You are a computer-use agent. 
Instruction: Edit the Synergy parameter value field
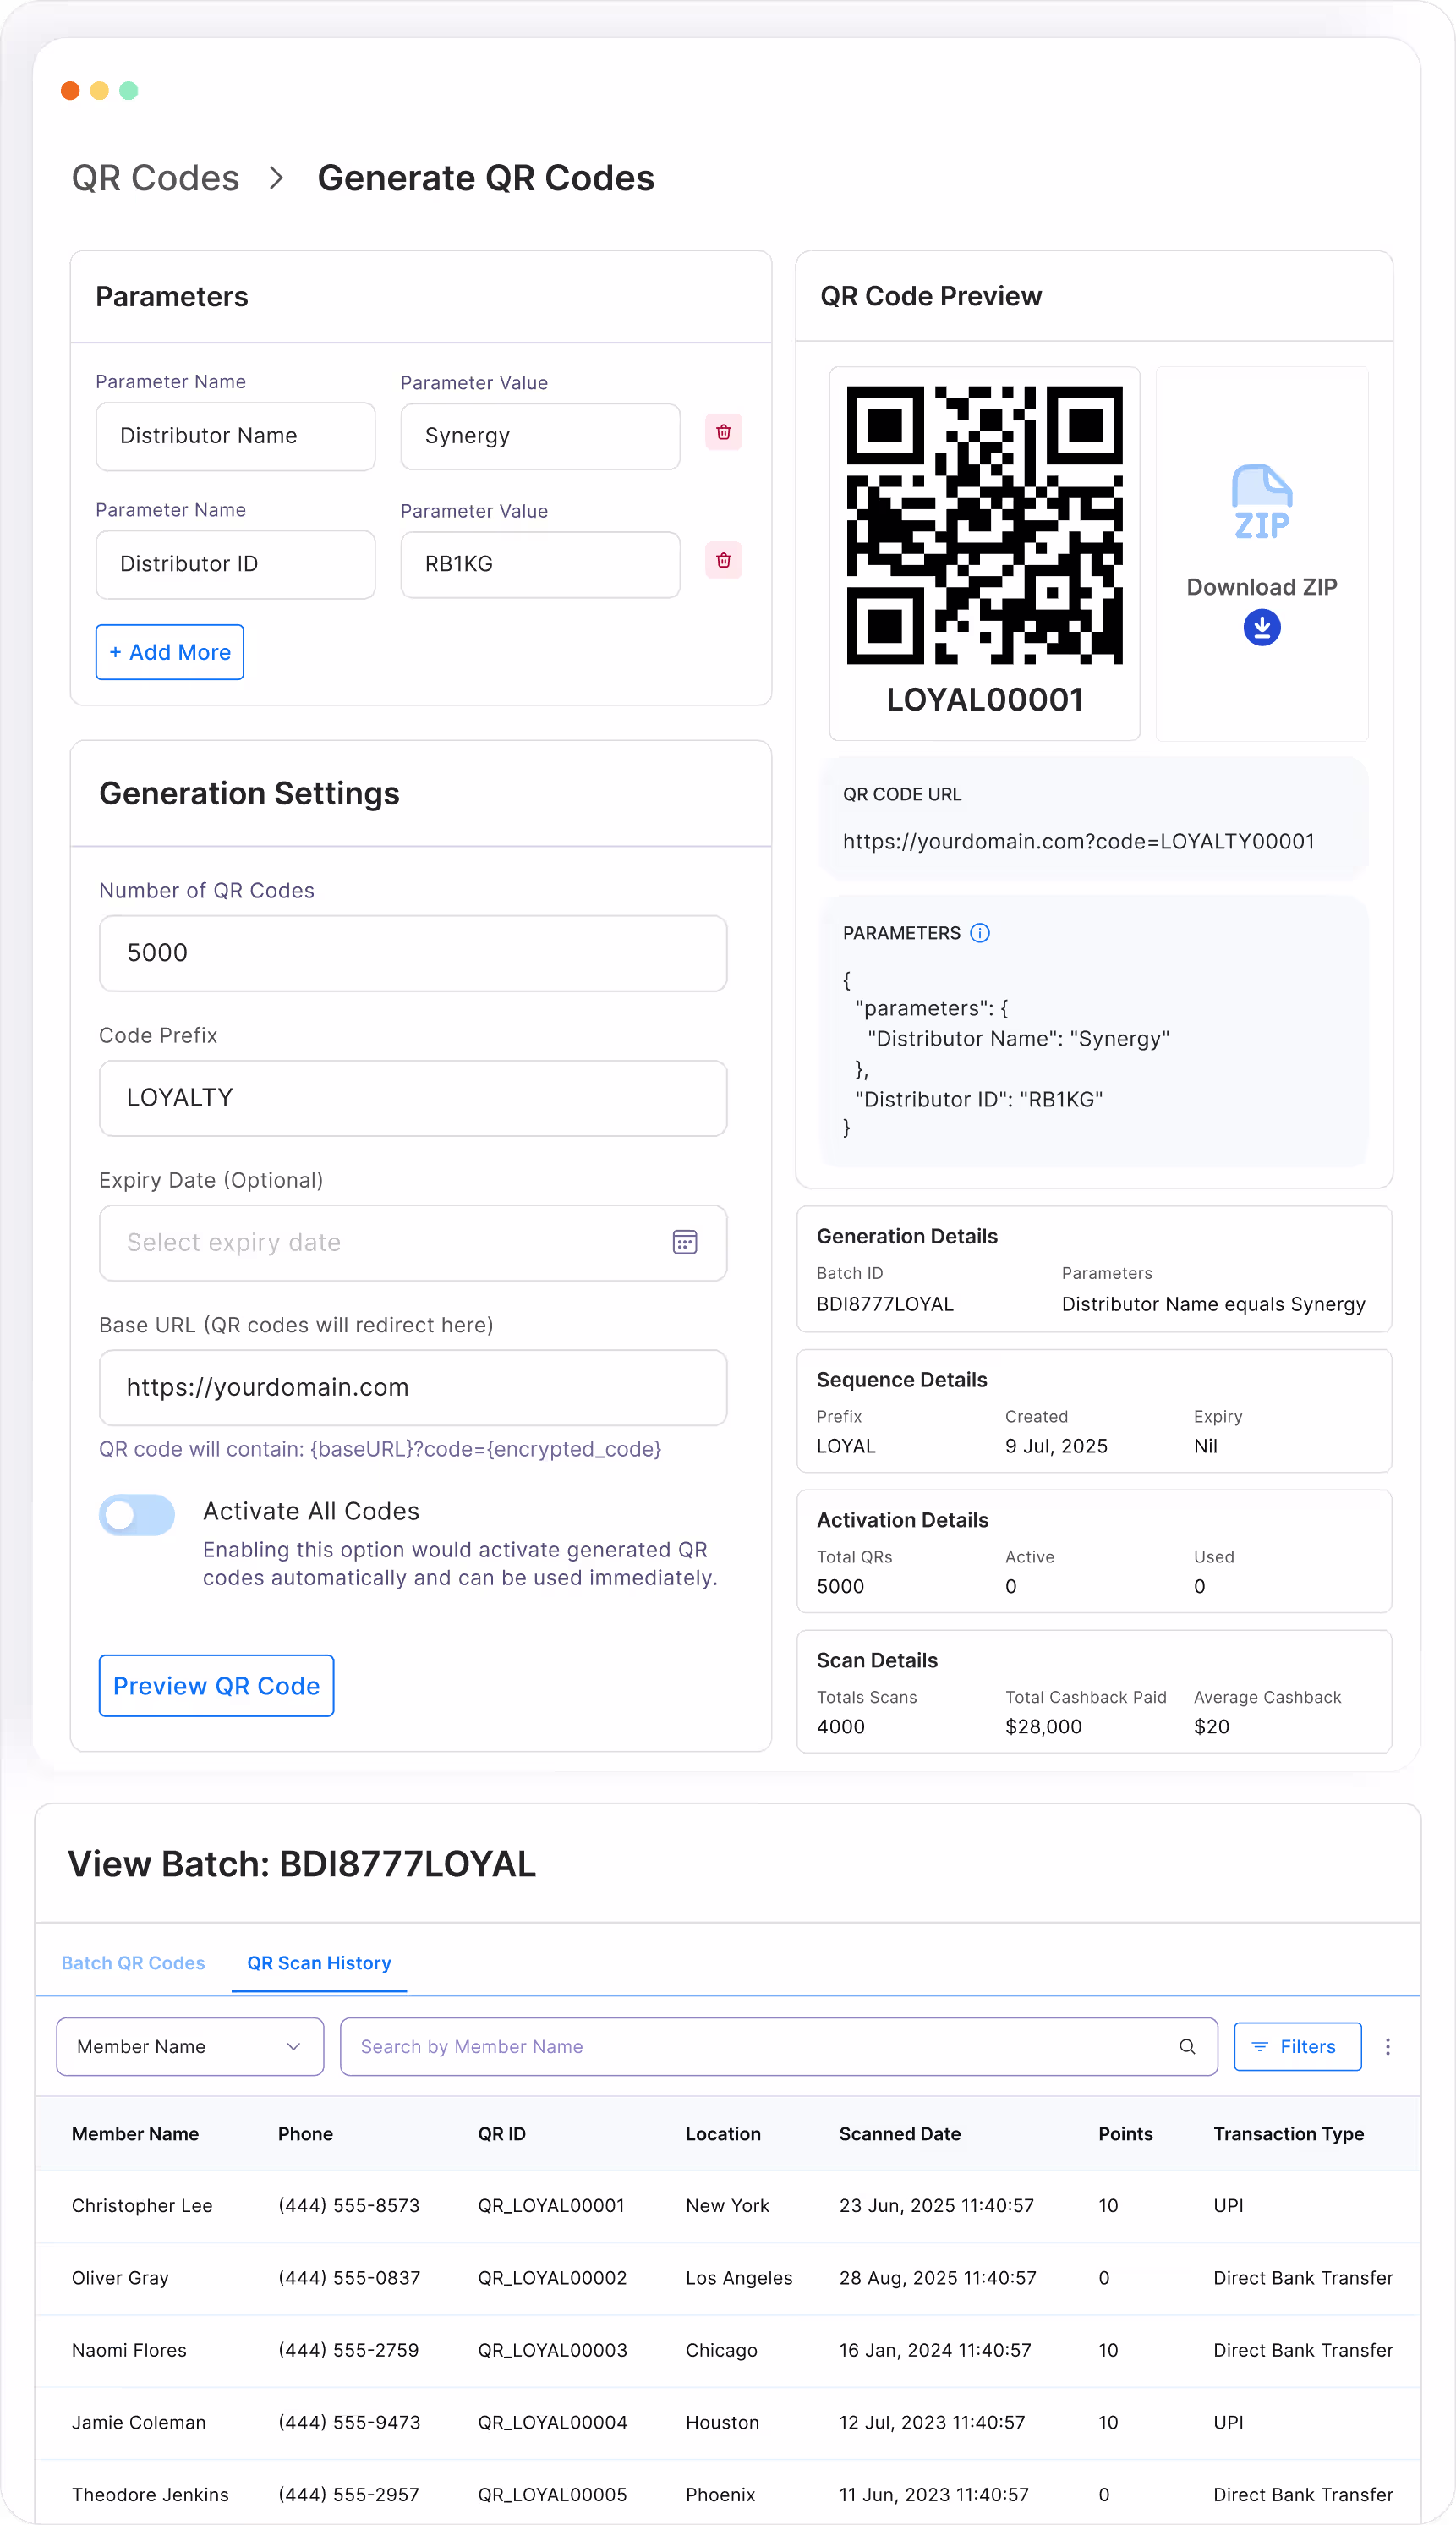tap(540, 435)
